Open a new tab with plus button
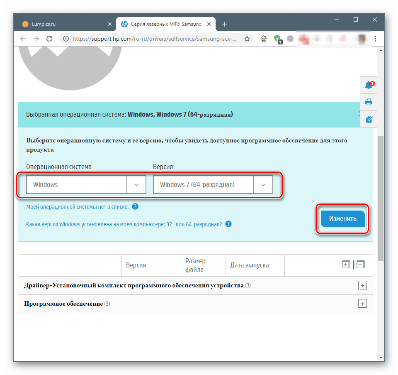 click(225, 24)
